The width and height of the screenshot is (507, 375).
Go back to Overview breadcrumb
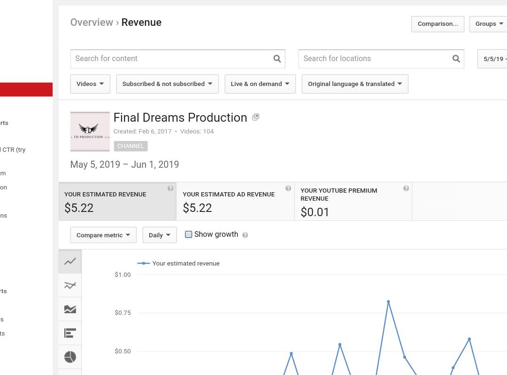tap(92, 23)
